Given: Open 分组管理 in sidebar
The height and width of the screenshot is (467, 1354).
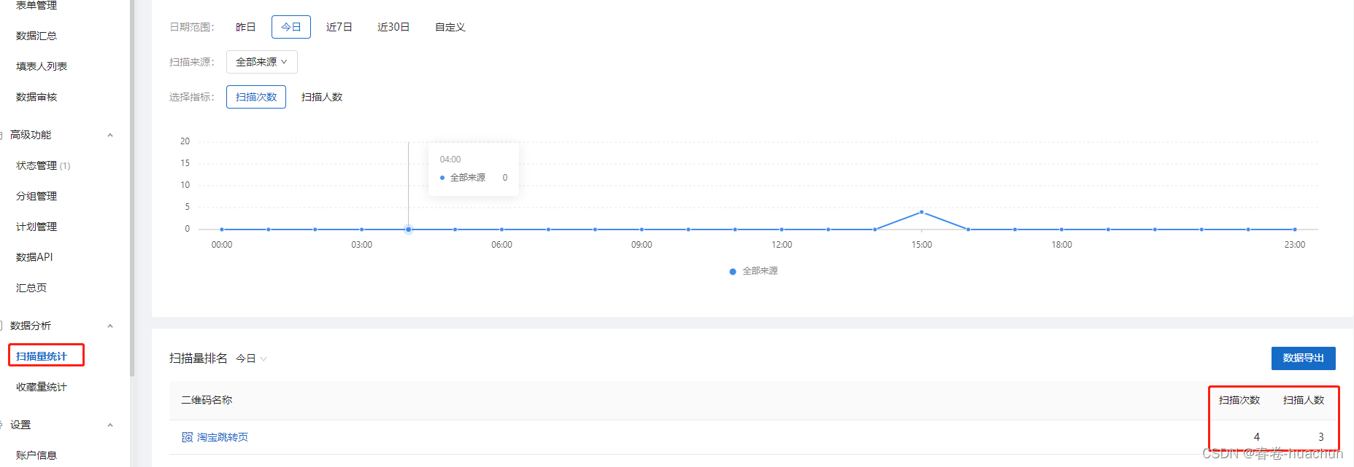Looking at the screenshot, I should [36, 196].
